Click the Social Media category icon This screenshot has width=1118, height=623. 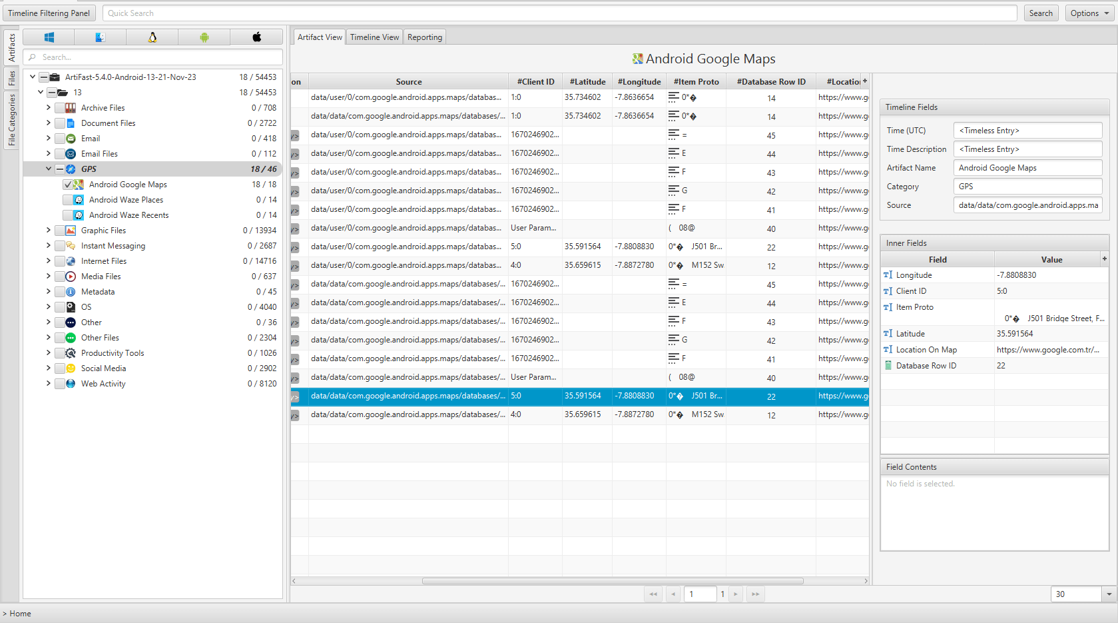(71, 368)
